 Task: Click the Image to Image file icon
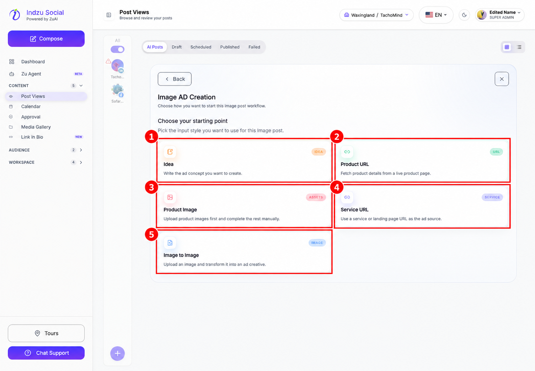click(170, 243)
